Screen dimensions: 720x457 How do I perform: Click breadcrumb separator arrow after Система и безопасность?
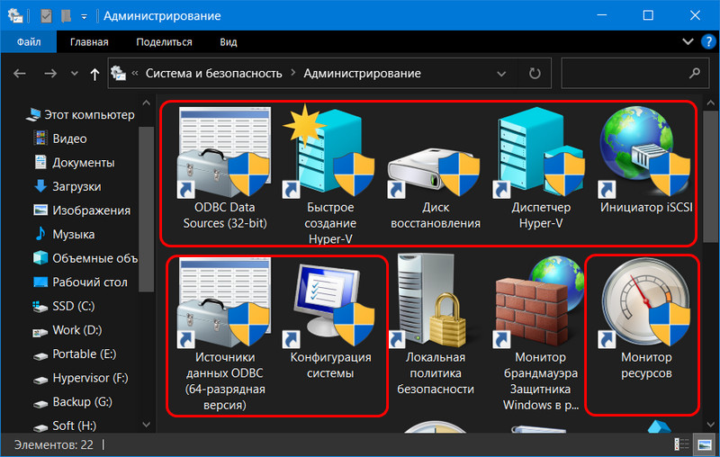tap(293, 73)
